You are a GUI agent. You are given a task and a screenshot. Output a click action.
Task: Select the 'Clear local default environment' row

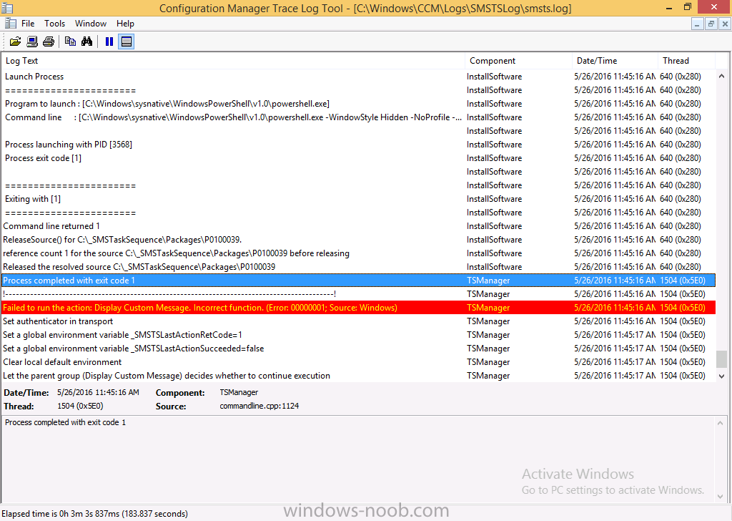click(359, 362)
